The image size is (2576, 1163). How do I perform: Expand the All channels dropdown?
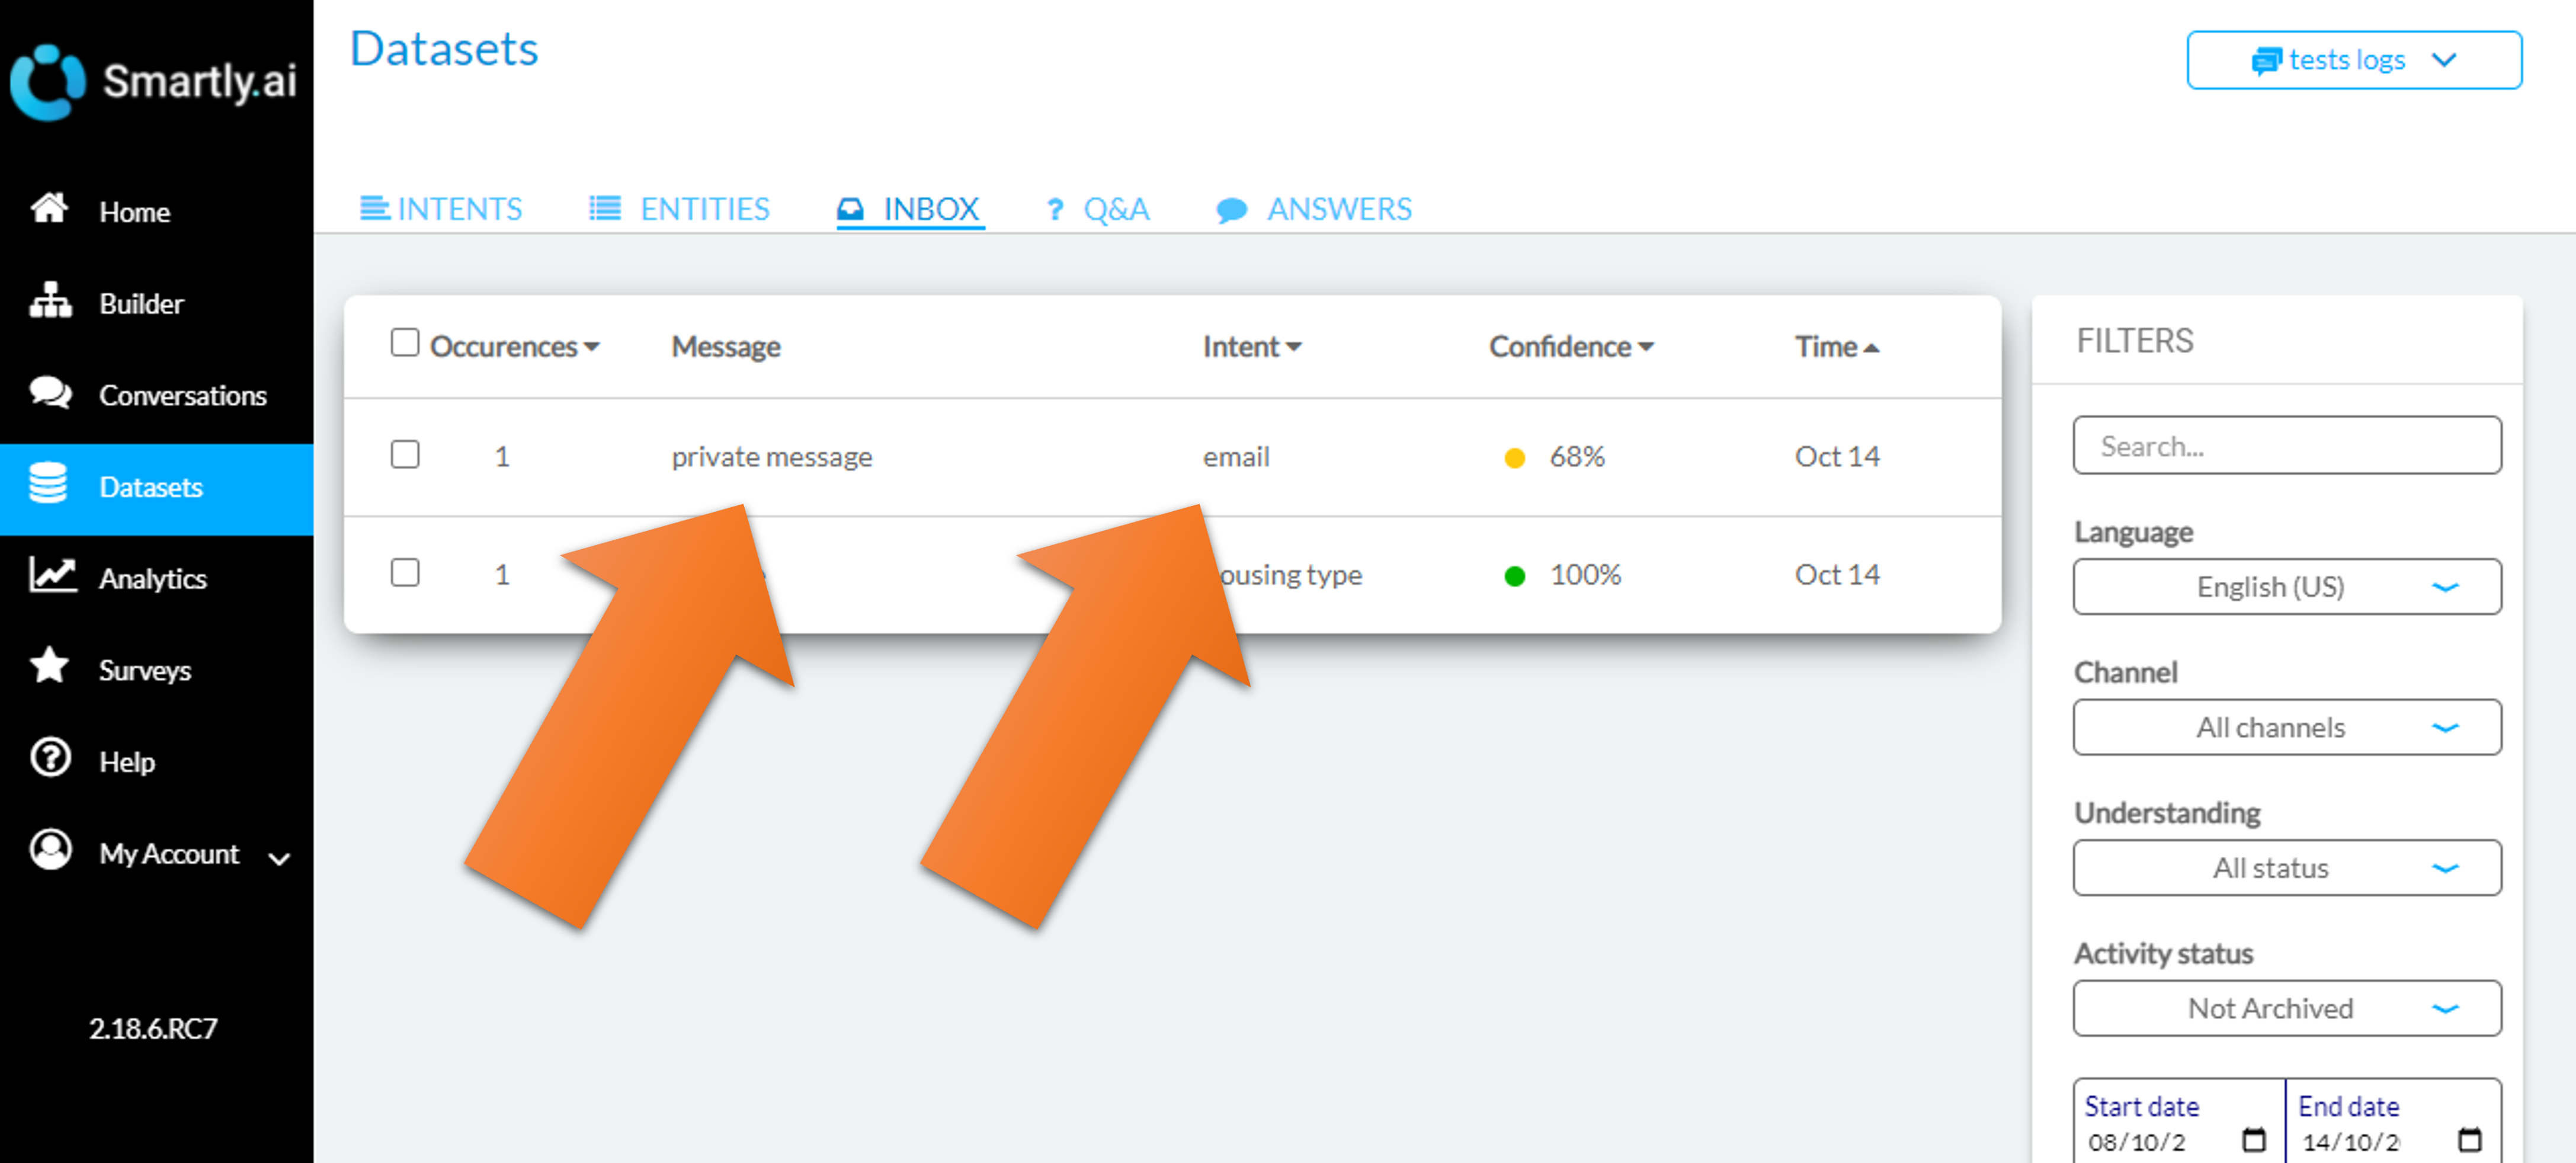point(2286,727)
